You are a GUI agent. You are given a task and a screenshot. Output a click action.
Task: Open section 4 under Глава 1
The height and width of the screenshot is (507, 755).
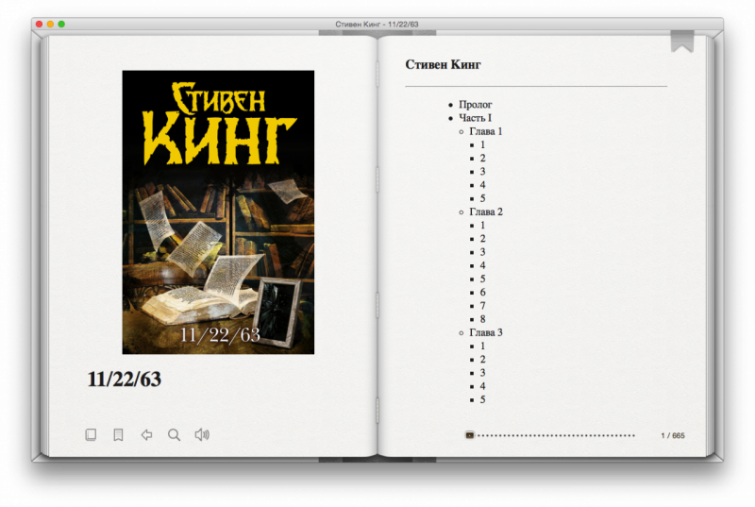(482, 185)
